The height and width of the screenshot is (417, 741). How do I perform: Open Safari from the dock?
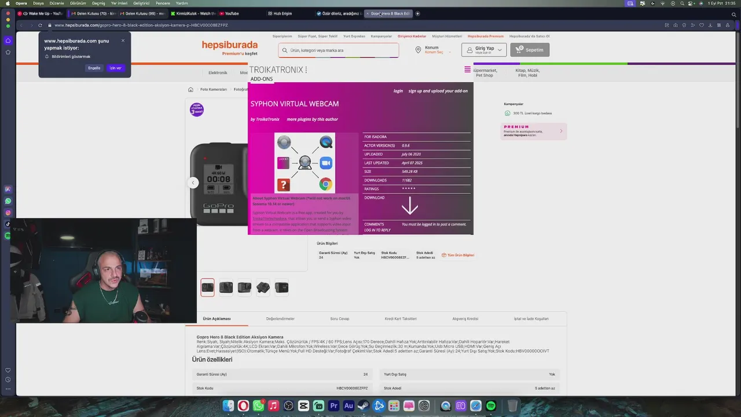tap(476, 406)
